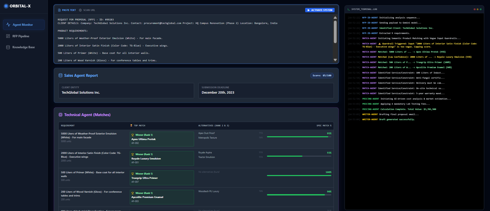Image resolution: width=490 pixels, height=211 pixels.
Task: Click the REQUIREMENT column header
Action: tap(68, 126)
